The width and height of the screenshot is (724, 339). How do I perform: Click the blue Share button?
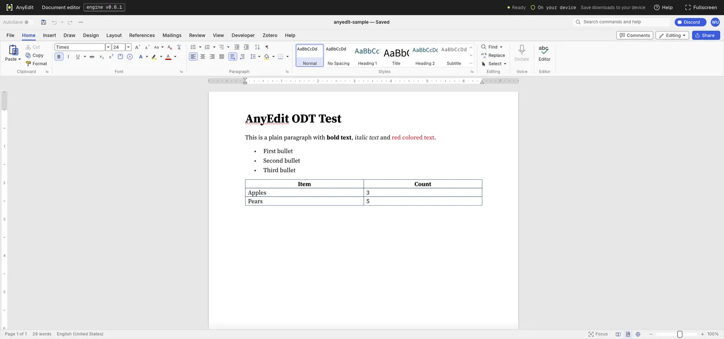click(x=705, y=35)
